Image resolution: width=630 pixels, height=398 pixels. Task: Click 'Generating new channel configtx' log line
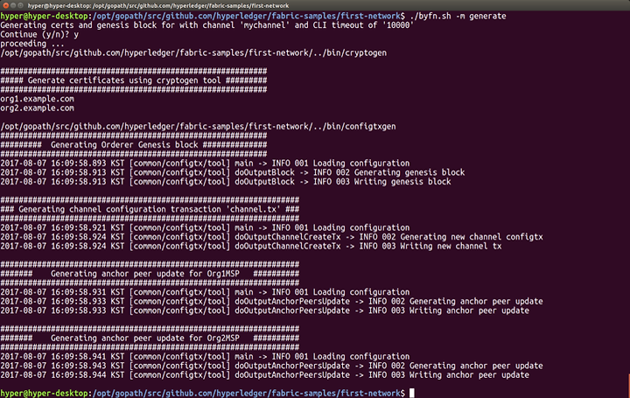click(271, 237)
